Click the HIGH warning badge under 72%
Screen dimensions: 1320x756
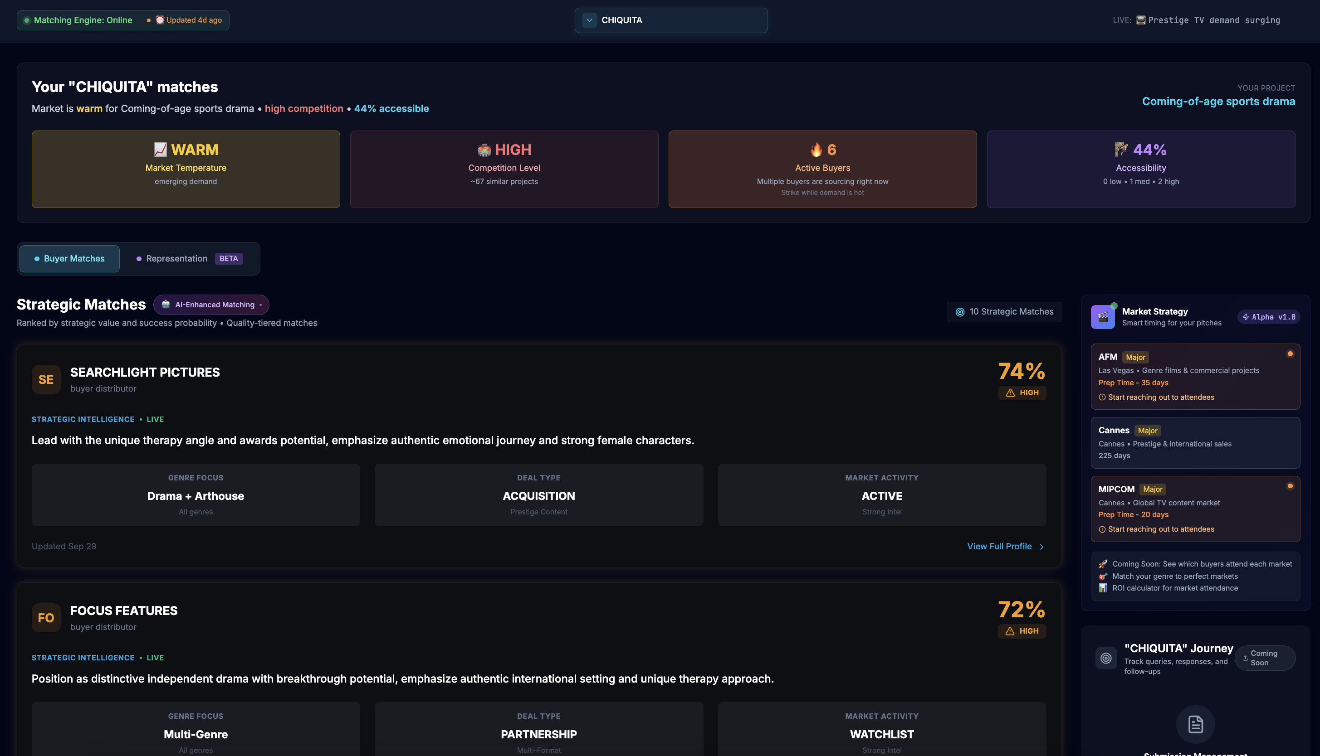[1022, 631]
